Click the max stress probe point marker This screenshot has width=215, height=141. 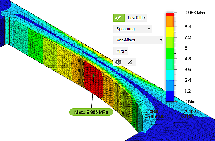[93, 75]
